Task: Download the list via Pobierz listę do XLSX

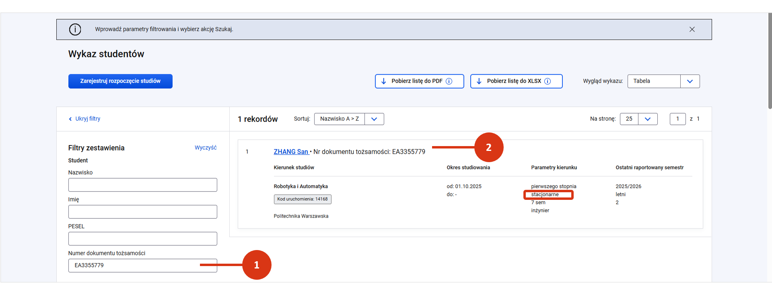Action: point(516,81)
